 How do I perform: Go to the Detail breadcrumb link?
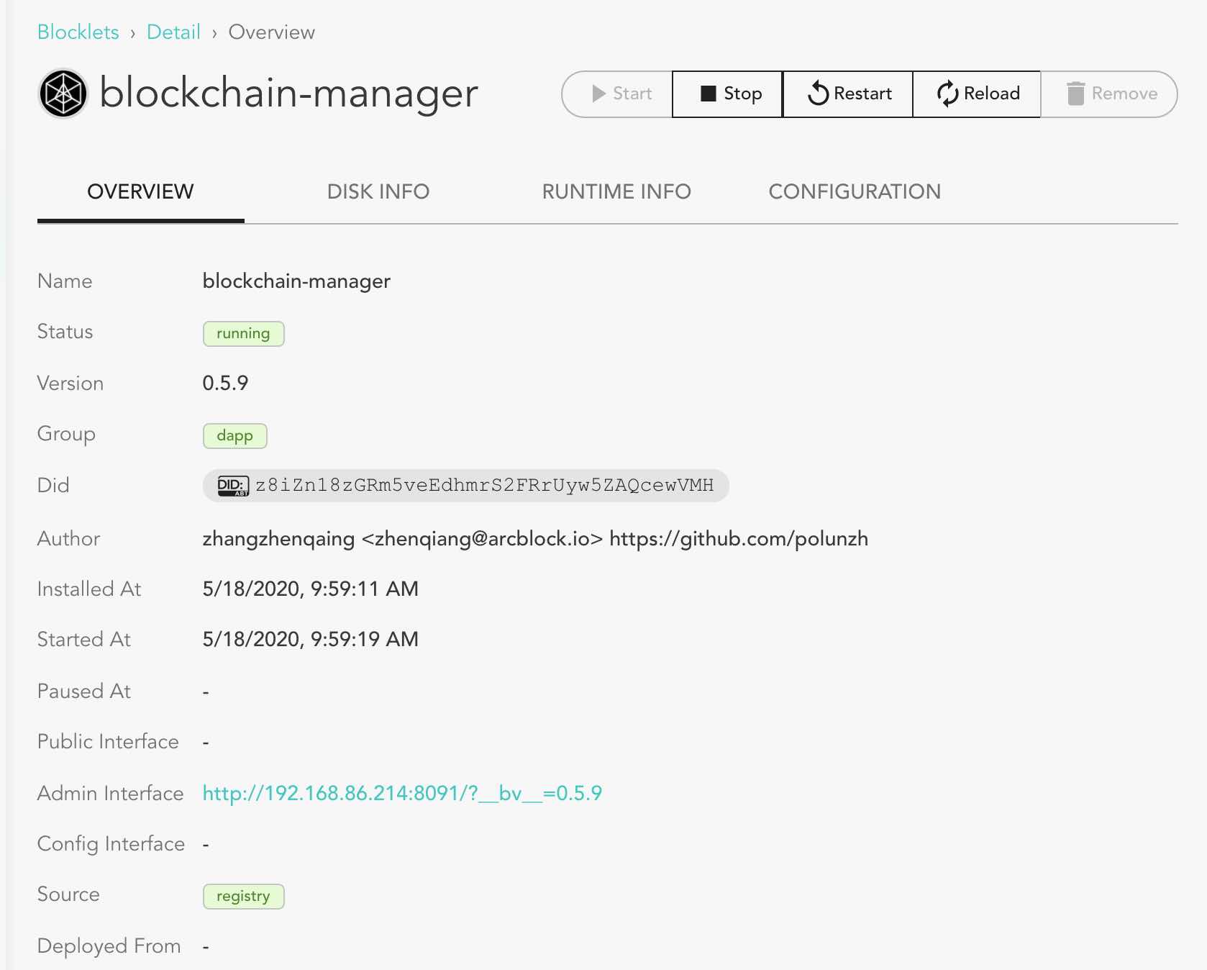[x=173, y=32]
